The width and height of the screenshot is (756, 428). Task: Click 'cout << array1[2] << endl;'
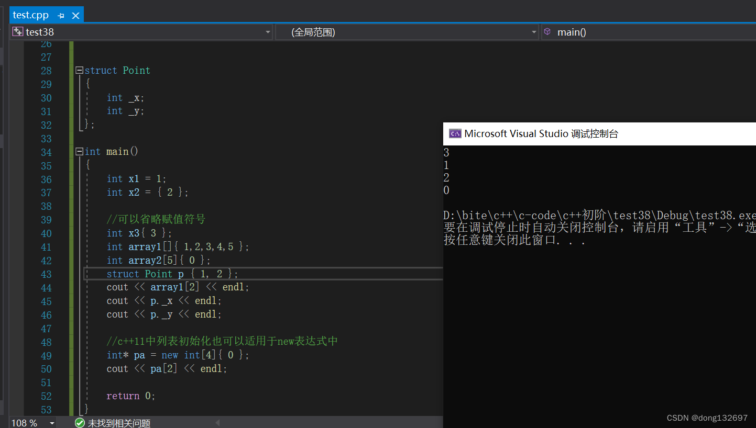[178, 287]
